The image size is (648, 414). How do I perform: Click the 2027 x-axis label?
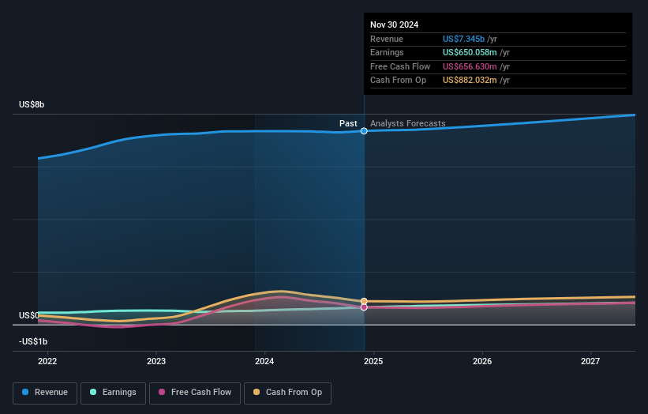point(590,361)
